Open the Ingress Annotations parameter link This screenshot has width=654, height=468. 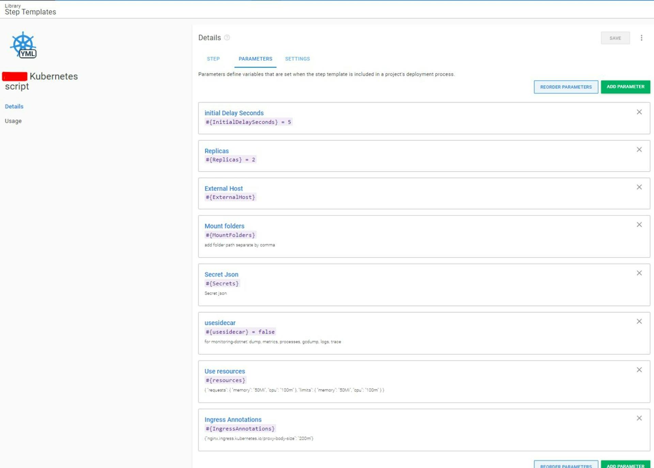point(233,419)
